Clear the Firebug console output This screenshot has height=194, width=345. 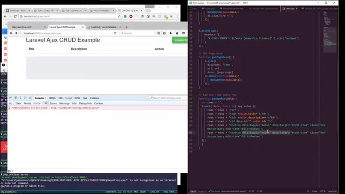(x=18, y=103)
